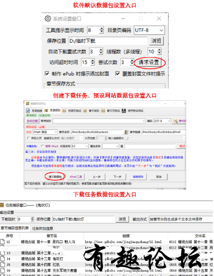214x276 pixels.
Task: Adjust the 线程数 (多线程) stepper arrows
Action: [x=159, y=52]
